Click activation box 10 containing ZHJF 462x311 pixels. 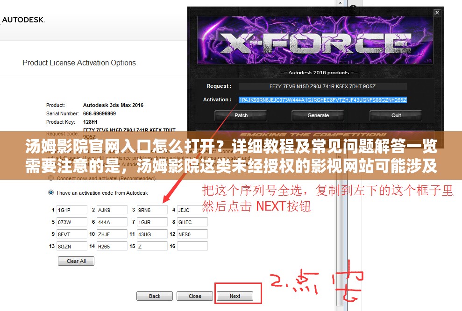112,234
